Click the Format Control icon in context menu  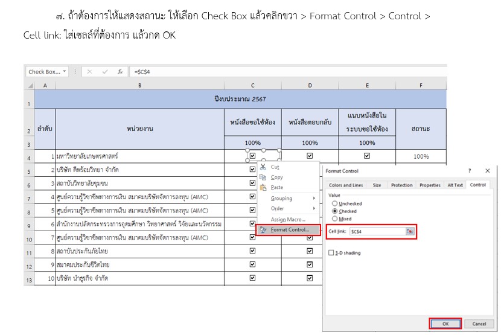point(263,230)
